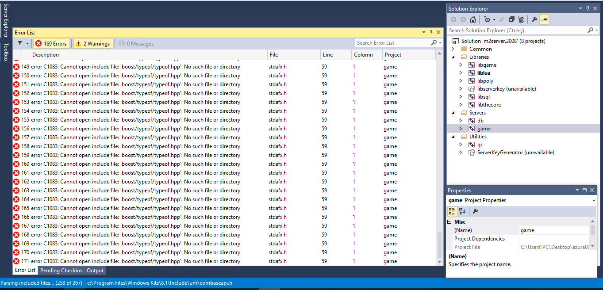Click the Back arrow in Solution Explorer toolbar
603x290 pixels.
tap(453, 19)
